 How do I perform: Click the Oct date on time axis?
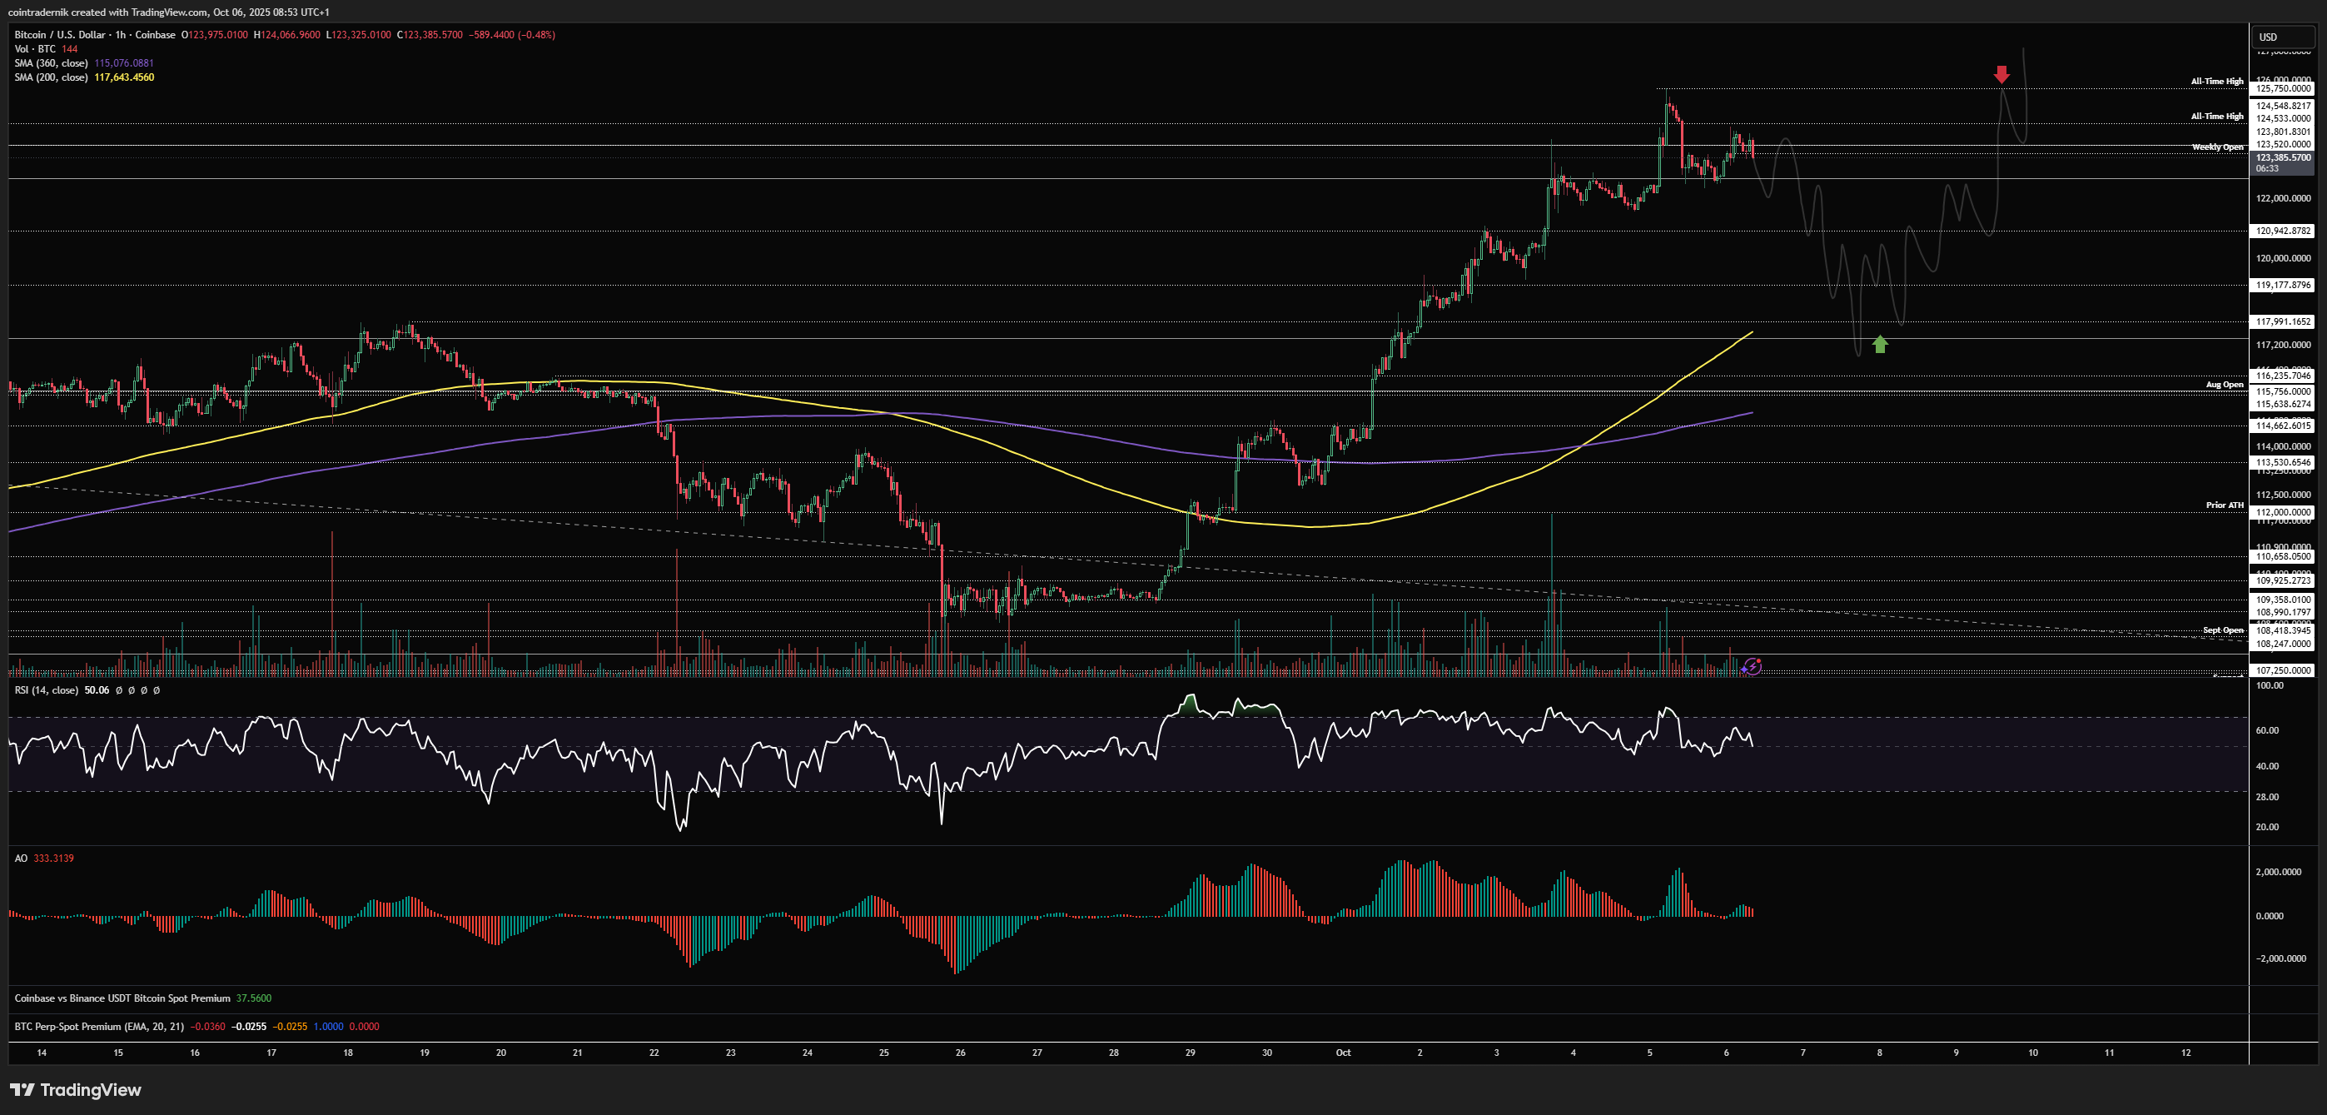tap(1343, 1053)
